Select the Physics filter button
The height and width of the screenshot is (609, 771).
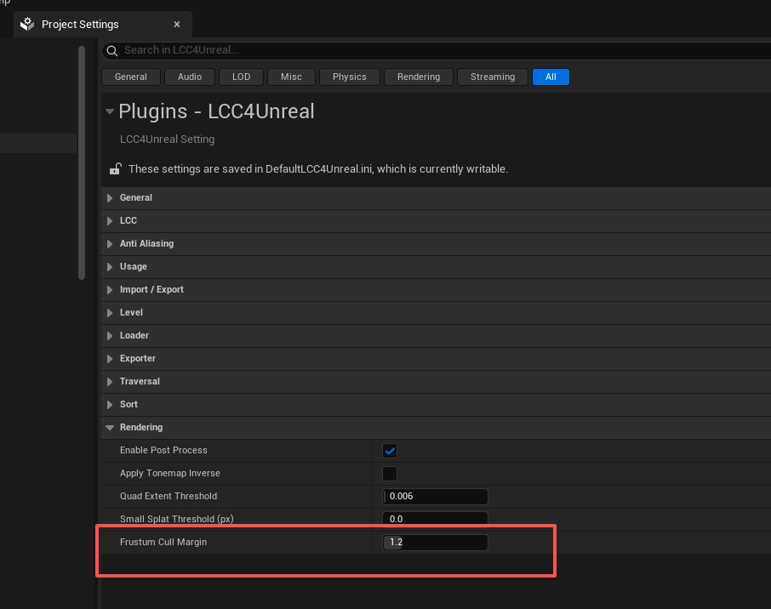tap(350, 77)
